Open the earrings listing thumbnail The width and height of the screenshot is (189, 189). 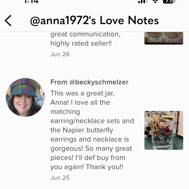[x=164, y=38]
